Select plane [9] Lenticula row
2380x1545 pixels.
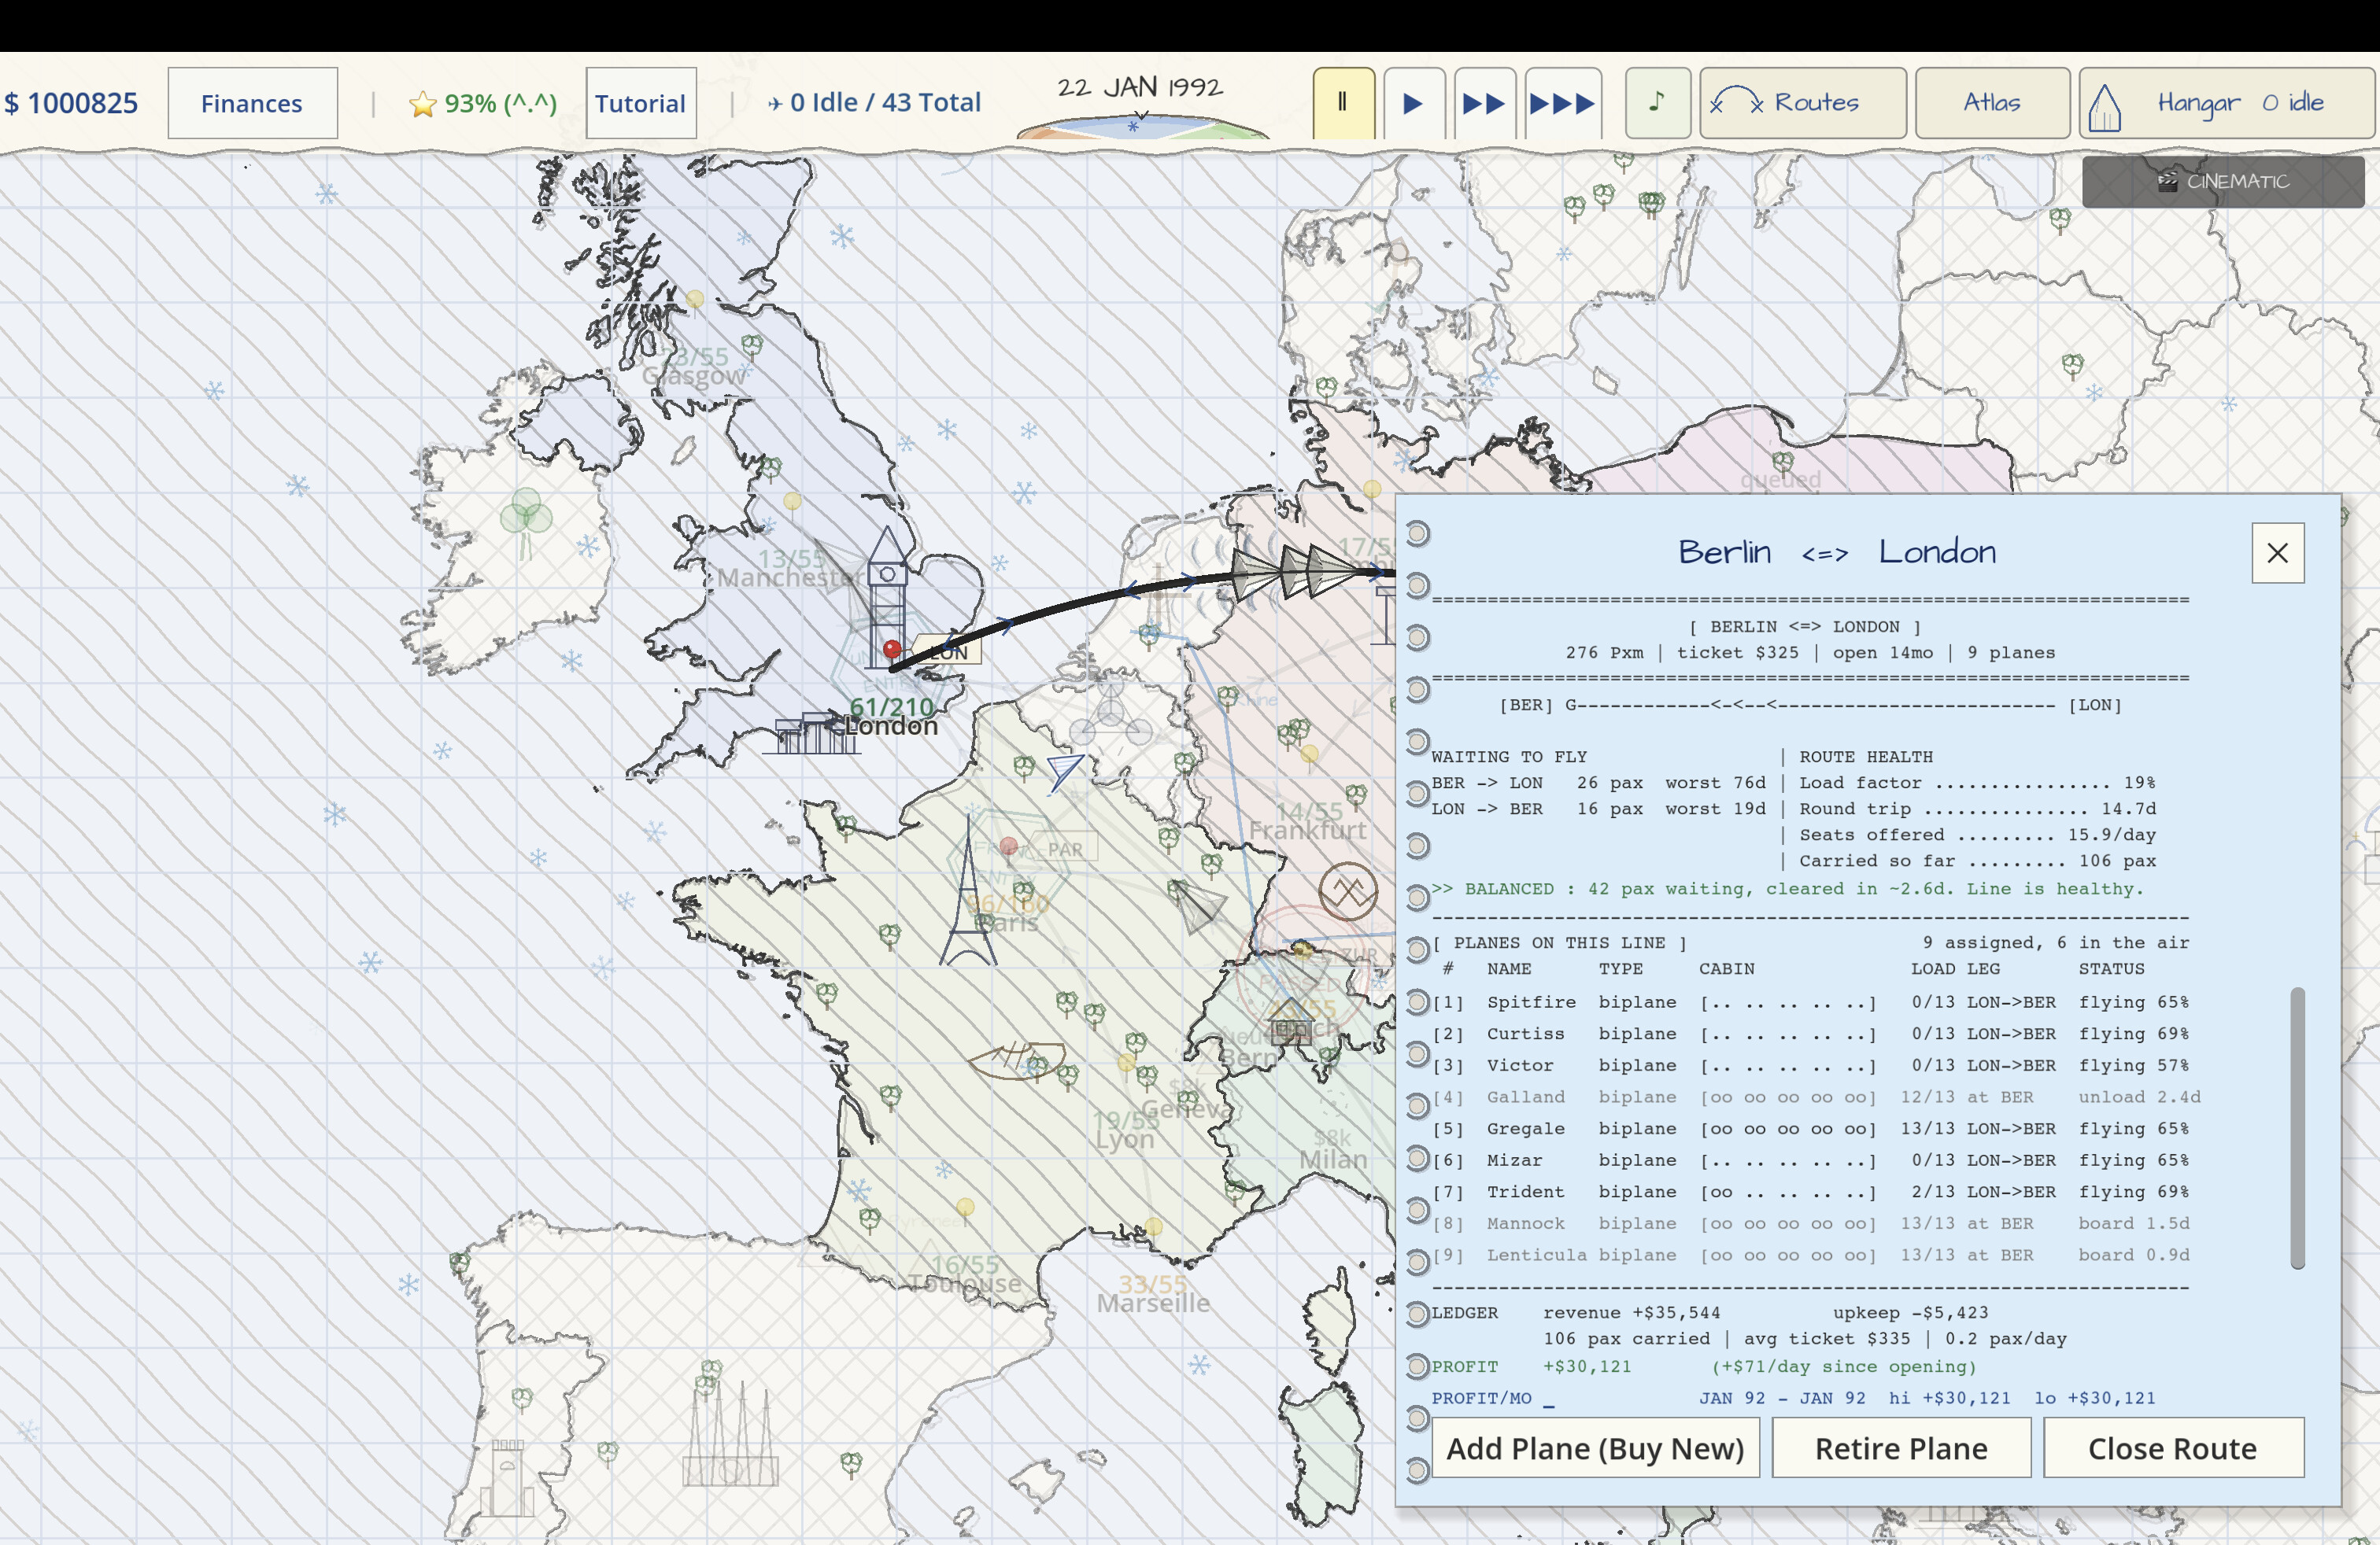tap(1810, 1256)
